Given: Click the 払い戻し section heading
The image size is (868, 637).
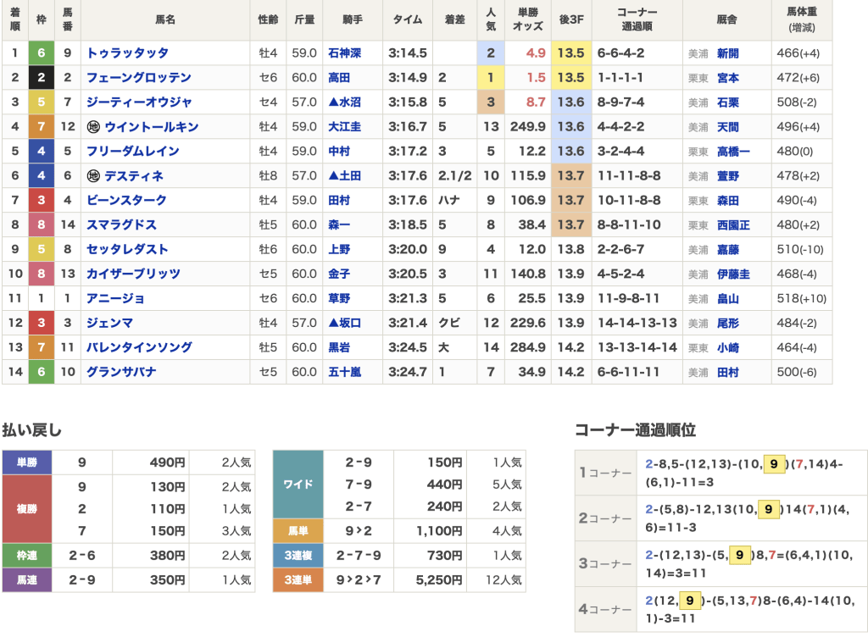Looking at the screenshot, I should pyautogui.click(x=31, y=430).
